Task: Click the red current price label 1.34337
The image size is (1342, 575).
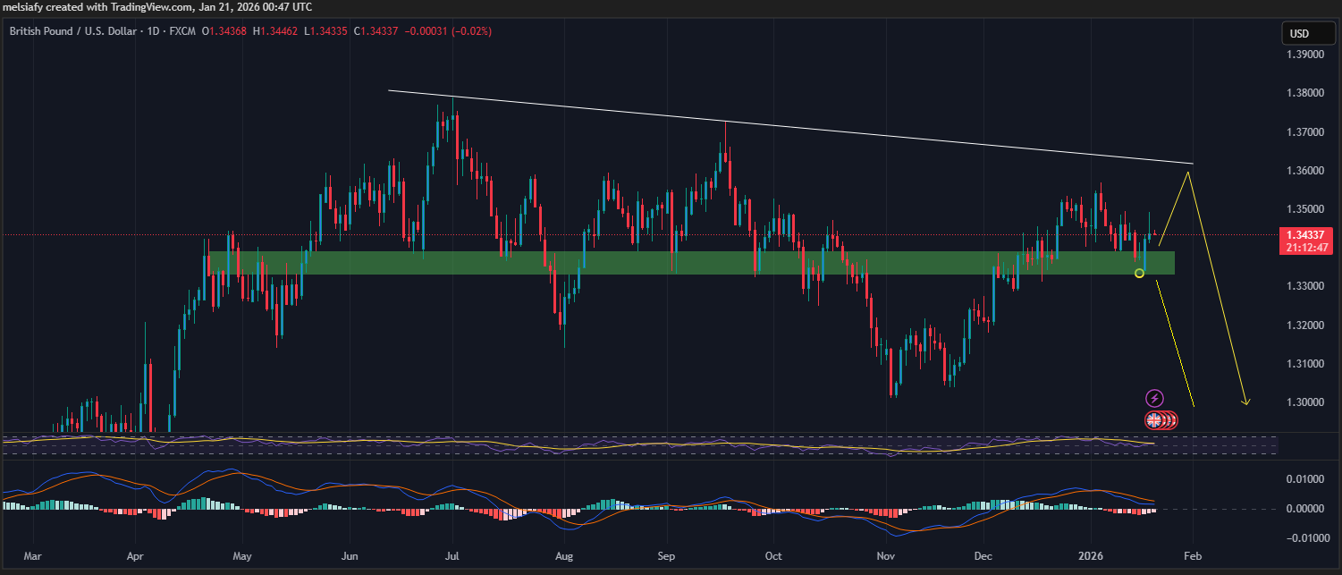Action: tap(1307, 235)
